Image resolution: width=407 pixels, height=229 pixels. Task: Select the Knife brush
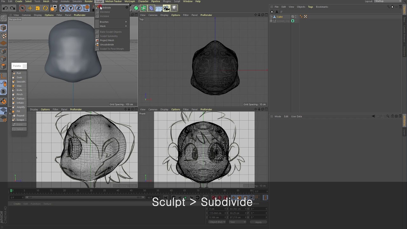point(19,90)
